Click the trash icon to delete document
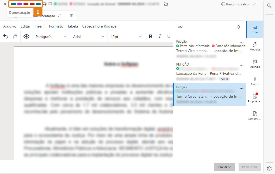The height and width of the screenshot is (174, 275). [71, 16]
